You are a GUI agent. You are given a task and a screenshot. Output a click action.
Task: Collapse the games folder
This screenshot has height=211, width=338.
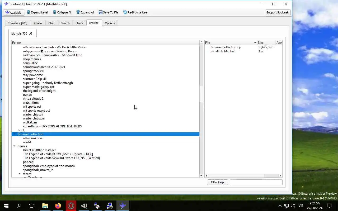(x=14, y=146)
